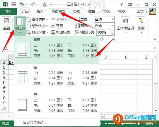This screenshot has height=127, width=159.
Task: Expand the formula bar
Action: [x=155, y=48]
